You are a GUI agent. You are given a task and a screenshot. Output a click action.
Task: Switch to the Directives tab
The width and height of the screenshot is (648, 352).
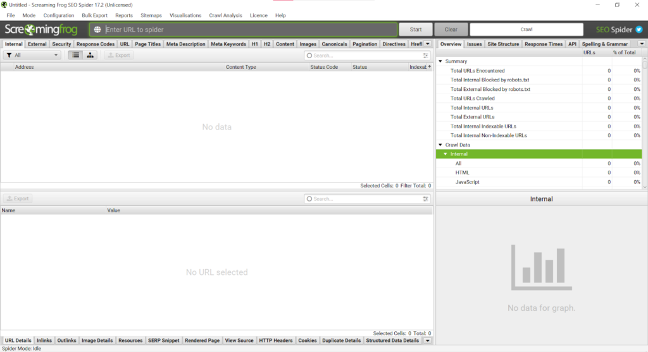(394, 44)
